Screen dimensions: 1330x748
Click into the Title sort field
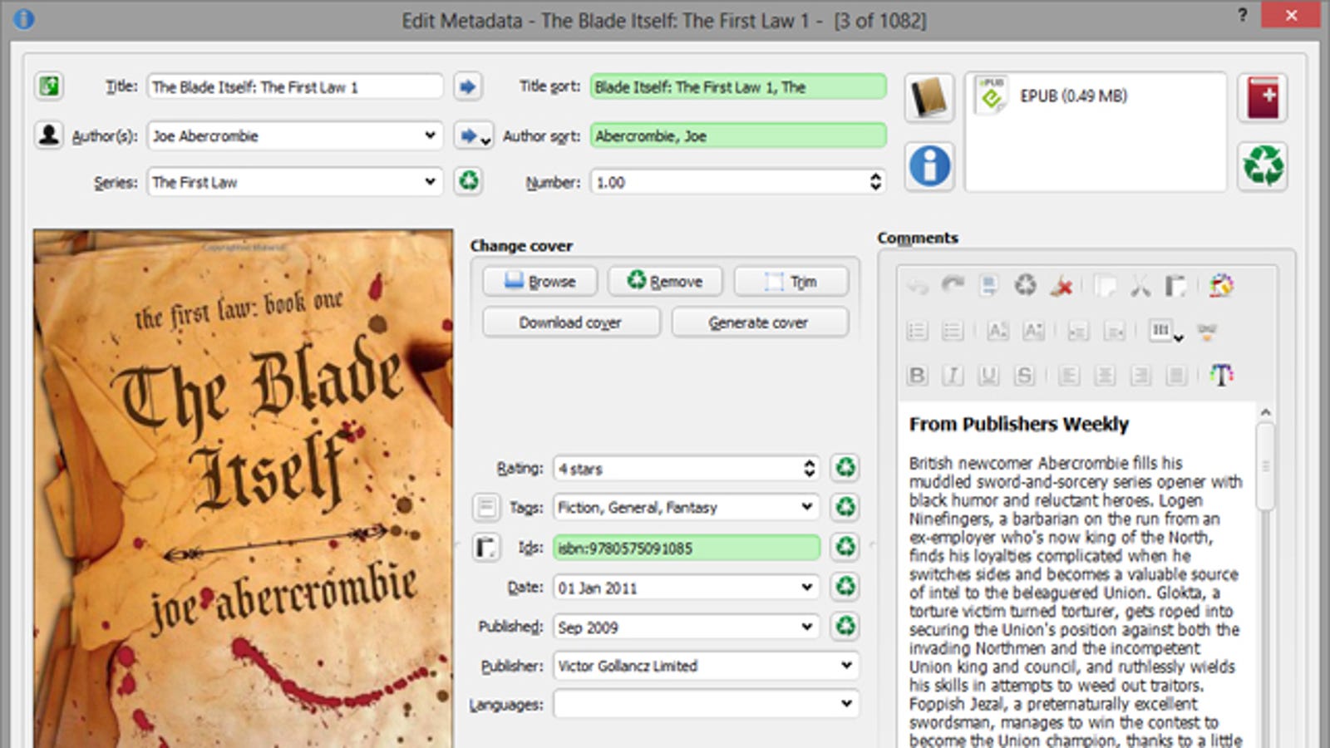(x=738, y=86)
